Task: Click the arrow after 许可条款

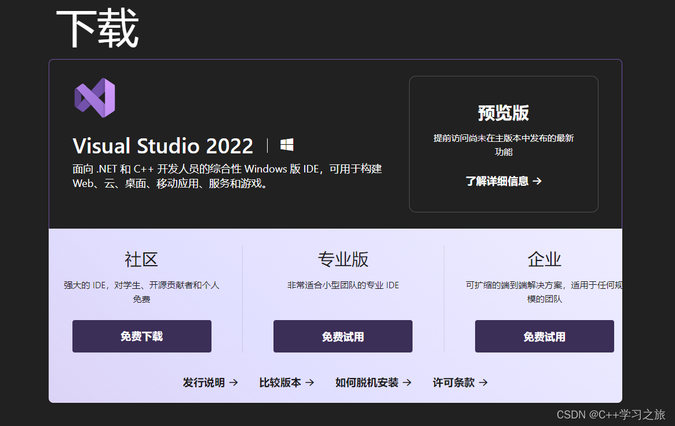Action: [483, 382]
